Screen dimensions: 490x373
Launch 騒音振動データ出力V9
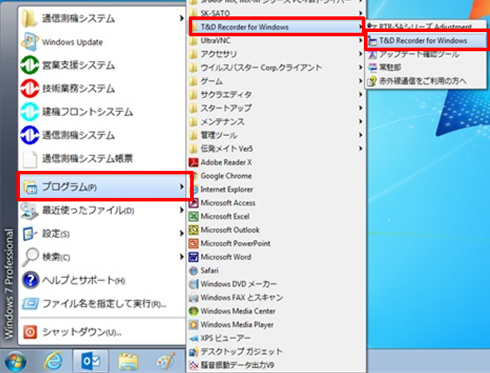pyautogui.click(x=276, y=365)
